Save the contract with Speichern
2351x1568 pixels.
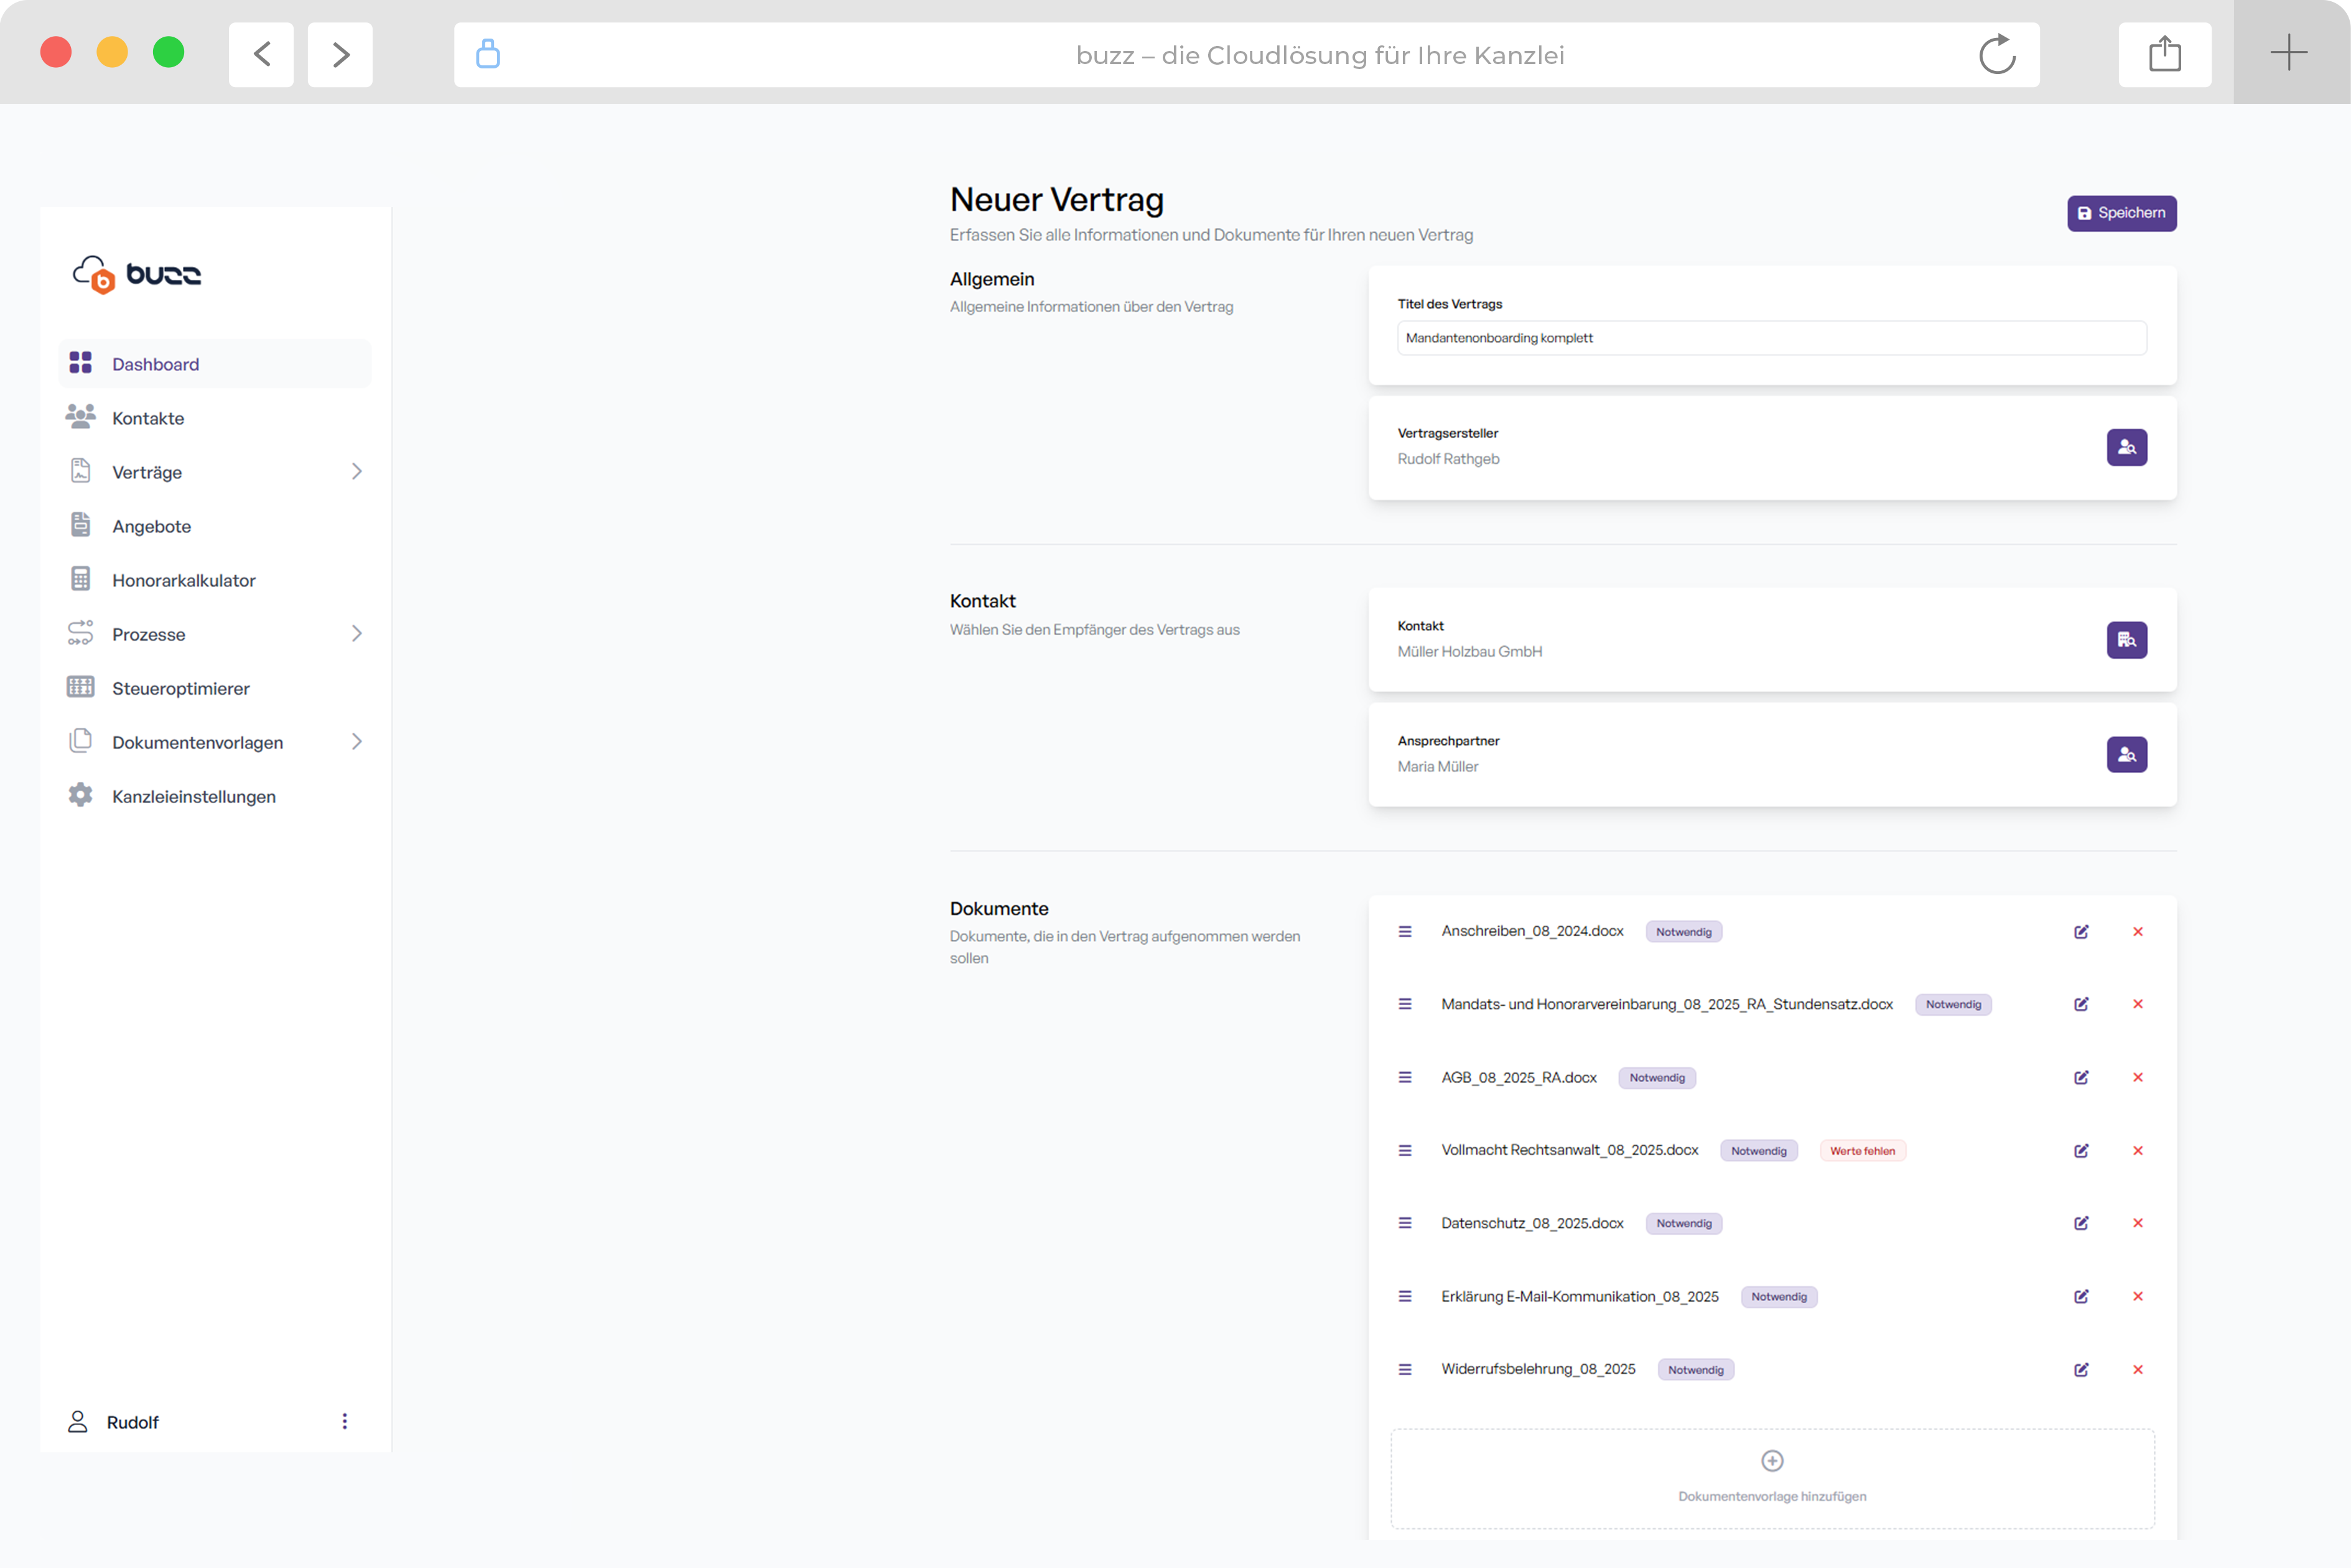click(2121, 213)
